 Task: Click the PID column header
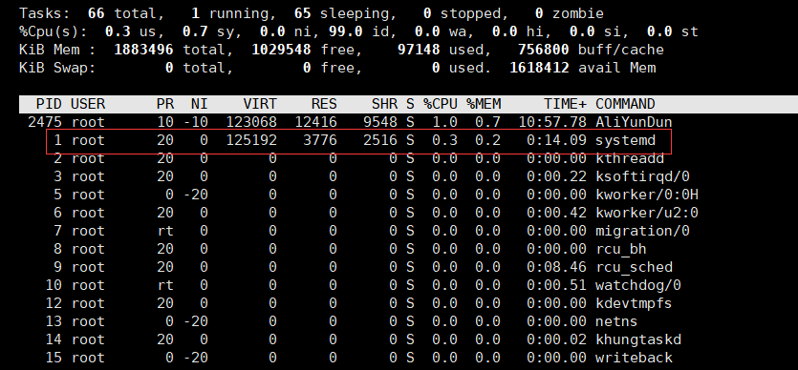[x=49, y=104]
